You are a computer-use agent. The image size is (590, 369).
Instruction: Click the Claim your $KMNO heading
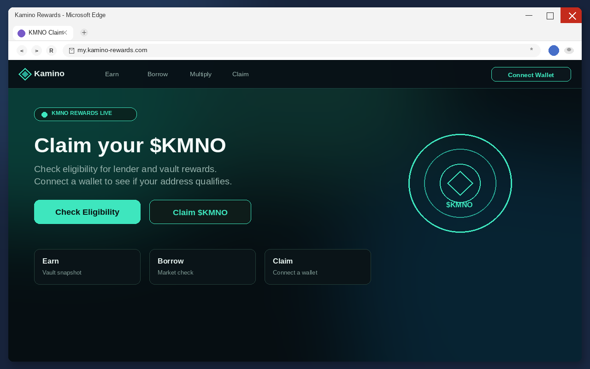pyautogui.click(x=130, y=145)
